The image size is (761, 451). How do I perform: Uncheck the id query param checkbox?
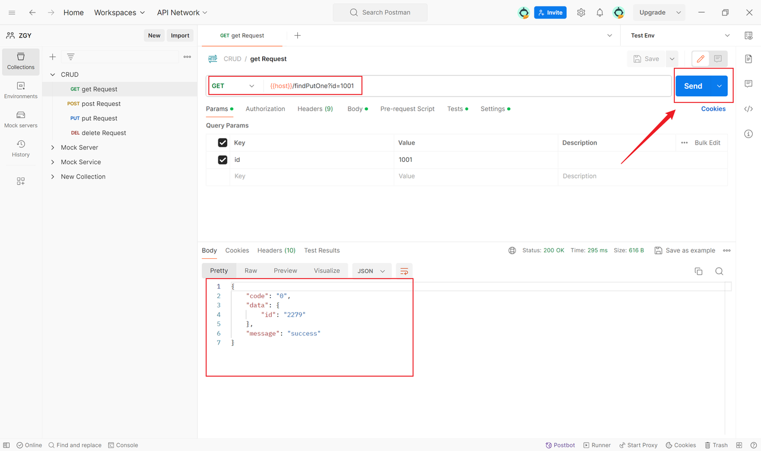[x=223, y=159]
